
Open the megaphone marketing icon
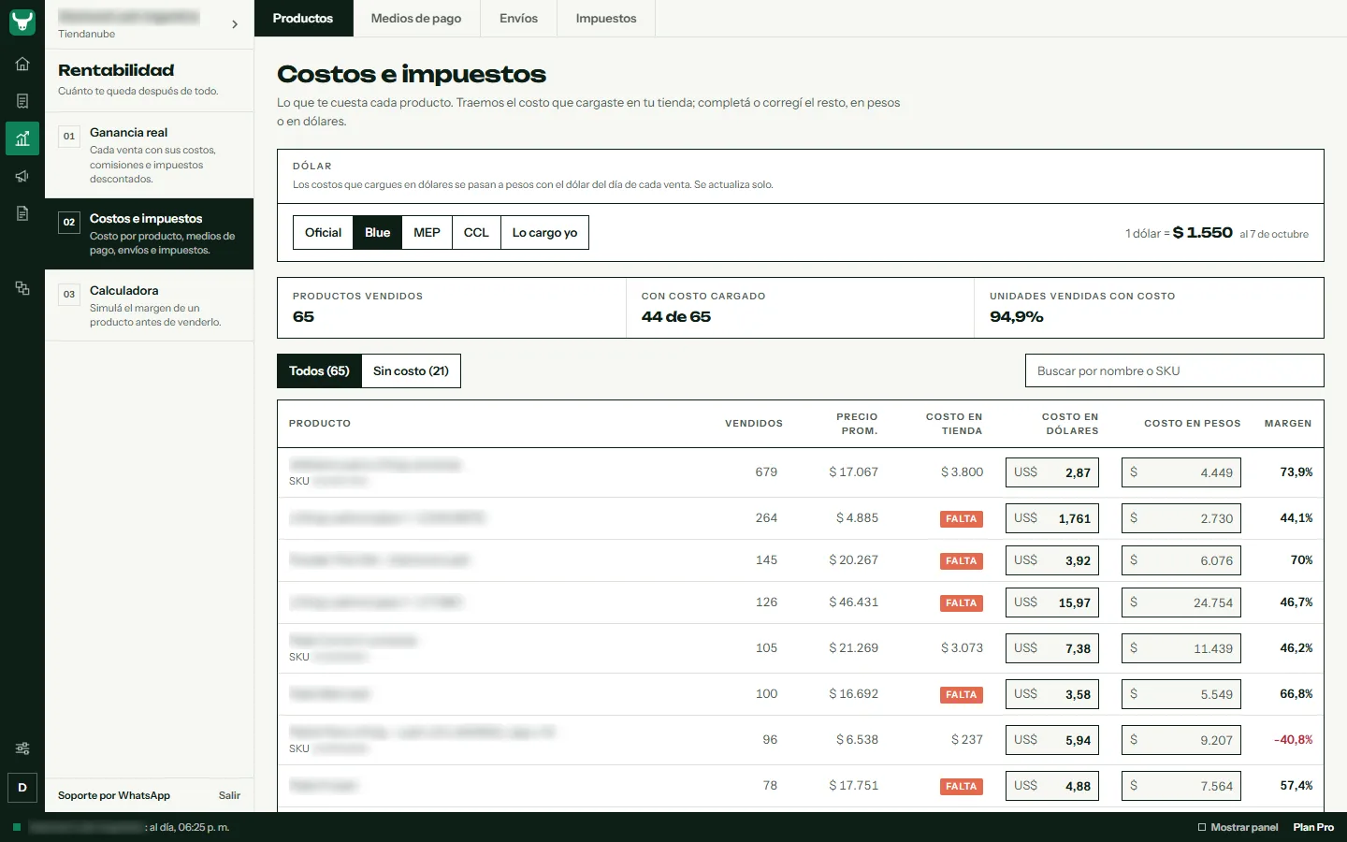coord(22,176)
